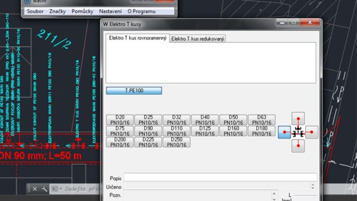This screenshot has height=201, width=357.
Task: Open the Značky menu
Action: (x=57, y=11)
